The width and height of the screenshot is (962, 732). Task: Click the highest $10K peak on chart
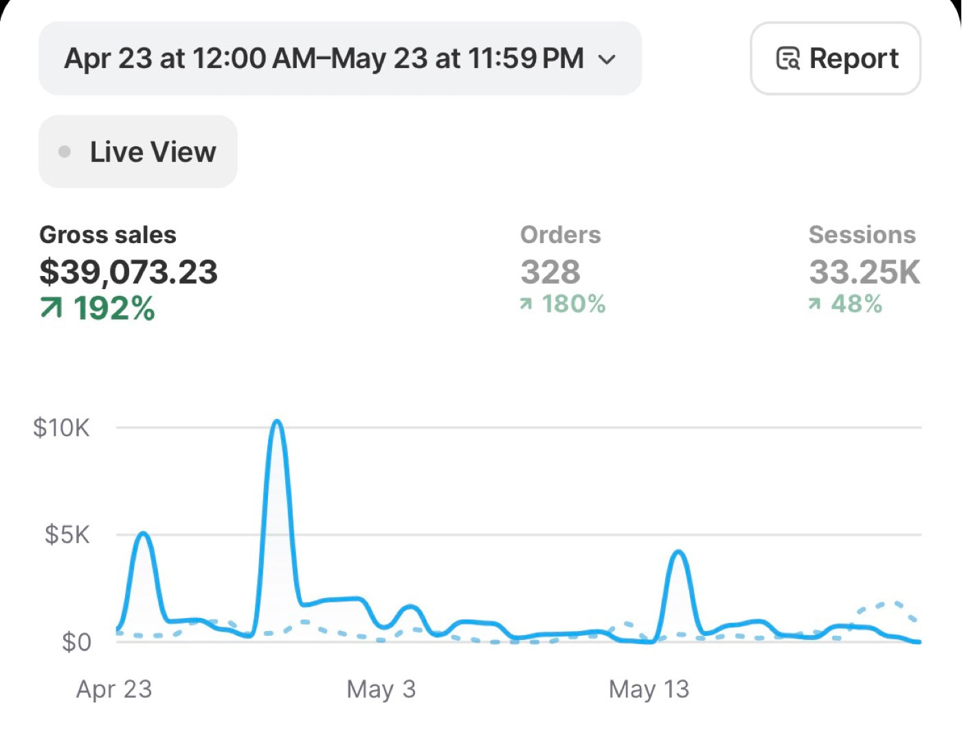tap(276, 422)
